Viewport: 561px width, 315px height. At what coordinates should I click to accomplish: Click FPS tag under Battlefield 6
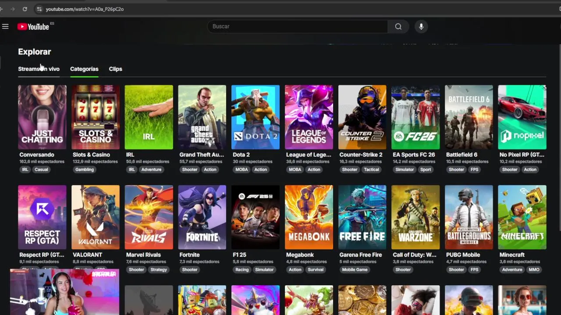[x=475, y=170]
